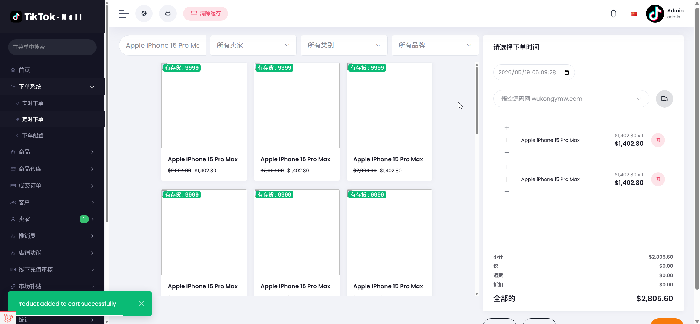The height and width of the screenshot is (324, 700).
Task: Go to 首页 home menu item
Action: [52, 70]
